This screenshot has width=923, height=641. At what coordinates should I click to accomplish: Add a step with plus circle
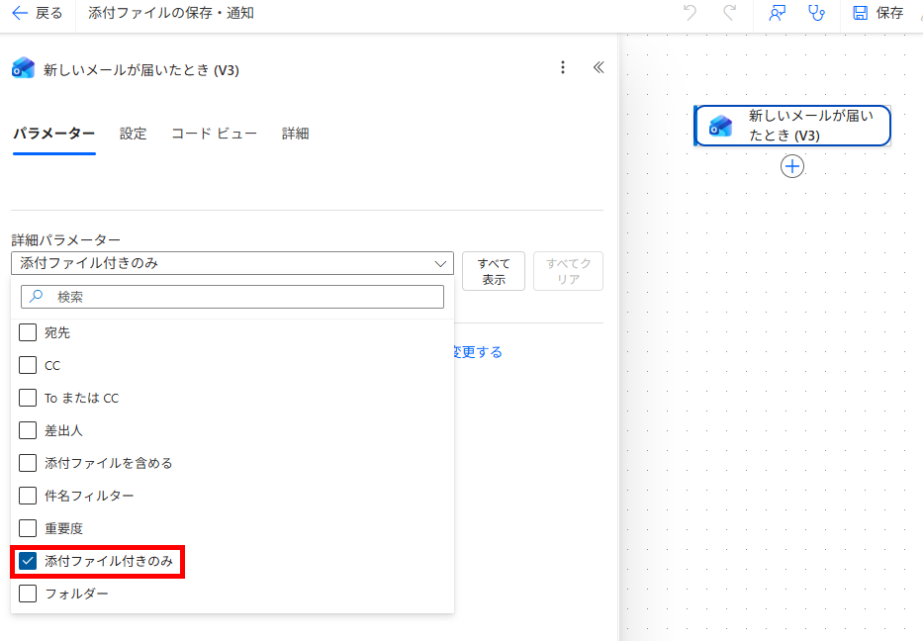(x=792, y=166)
